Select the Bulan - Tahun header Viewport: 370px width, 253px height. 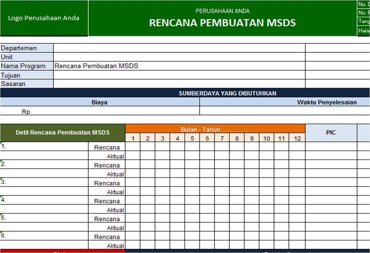click(216, 129)
